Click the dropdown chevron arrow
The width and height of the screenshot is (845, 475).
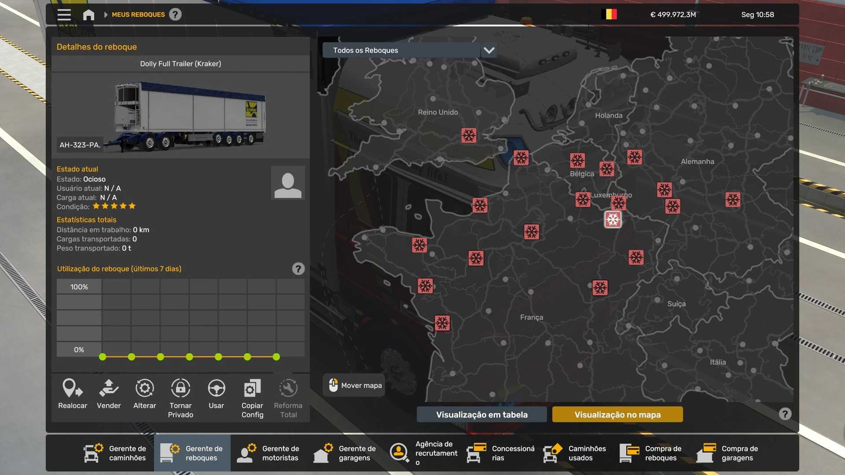(x=489, y=50)
